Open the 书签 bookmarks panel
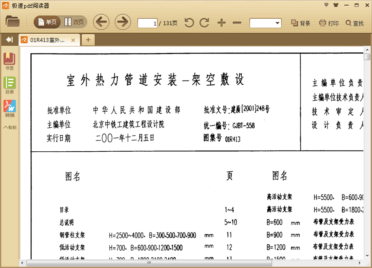 click(x=9, y=58)
